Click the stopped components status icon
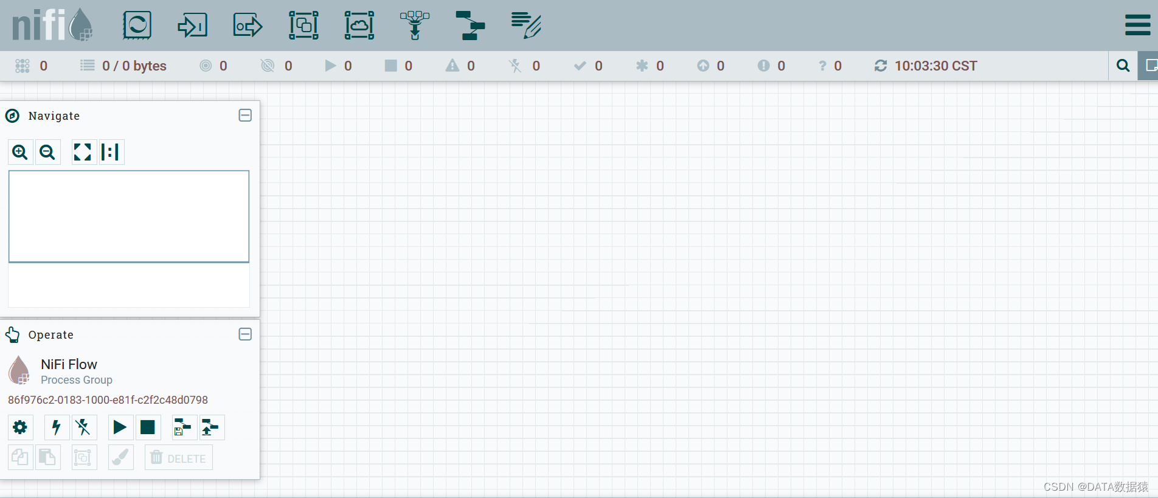The width and height of the screenshot is (1158, 498). tap(391, 66)
